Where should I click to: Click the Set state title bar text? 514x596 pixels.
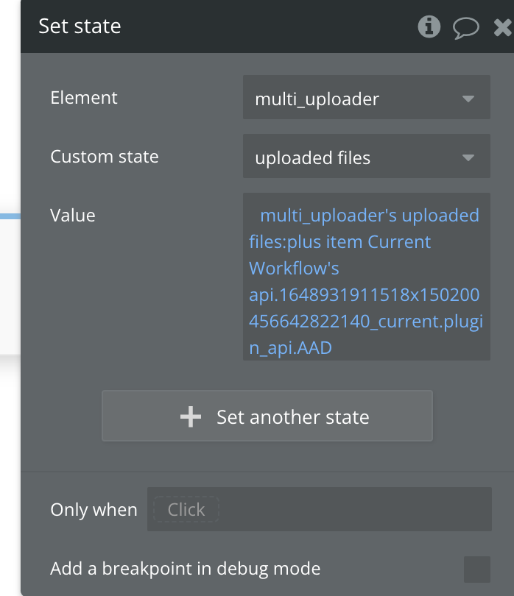[x=80, y=26]
